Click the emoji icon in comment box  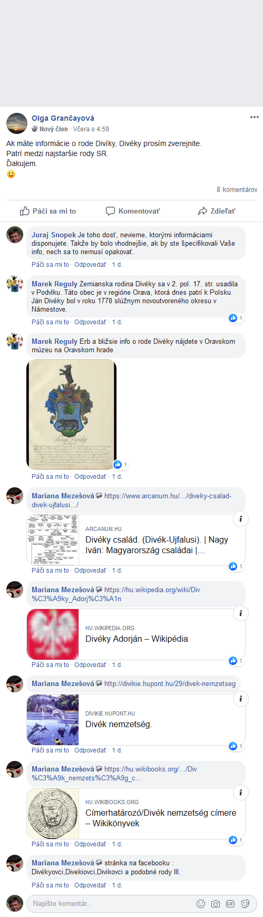coord(201,904)
